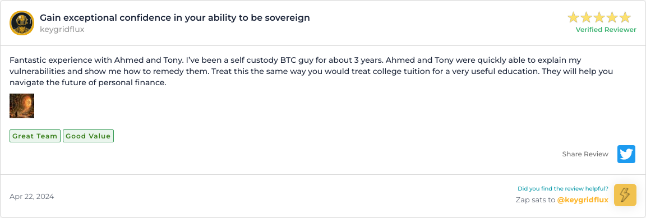
Task: Click the keygridflux astronaut avatar icon
Action: tap(22, 23)
